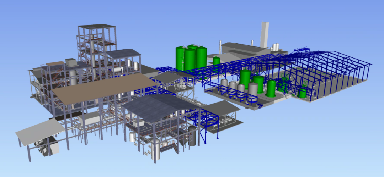Click the small green tank at far right

point(303,93)
